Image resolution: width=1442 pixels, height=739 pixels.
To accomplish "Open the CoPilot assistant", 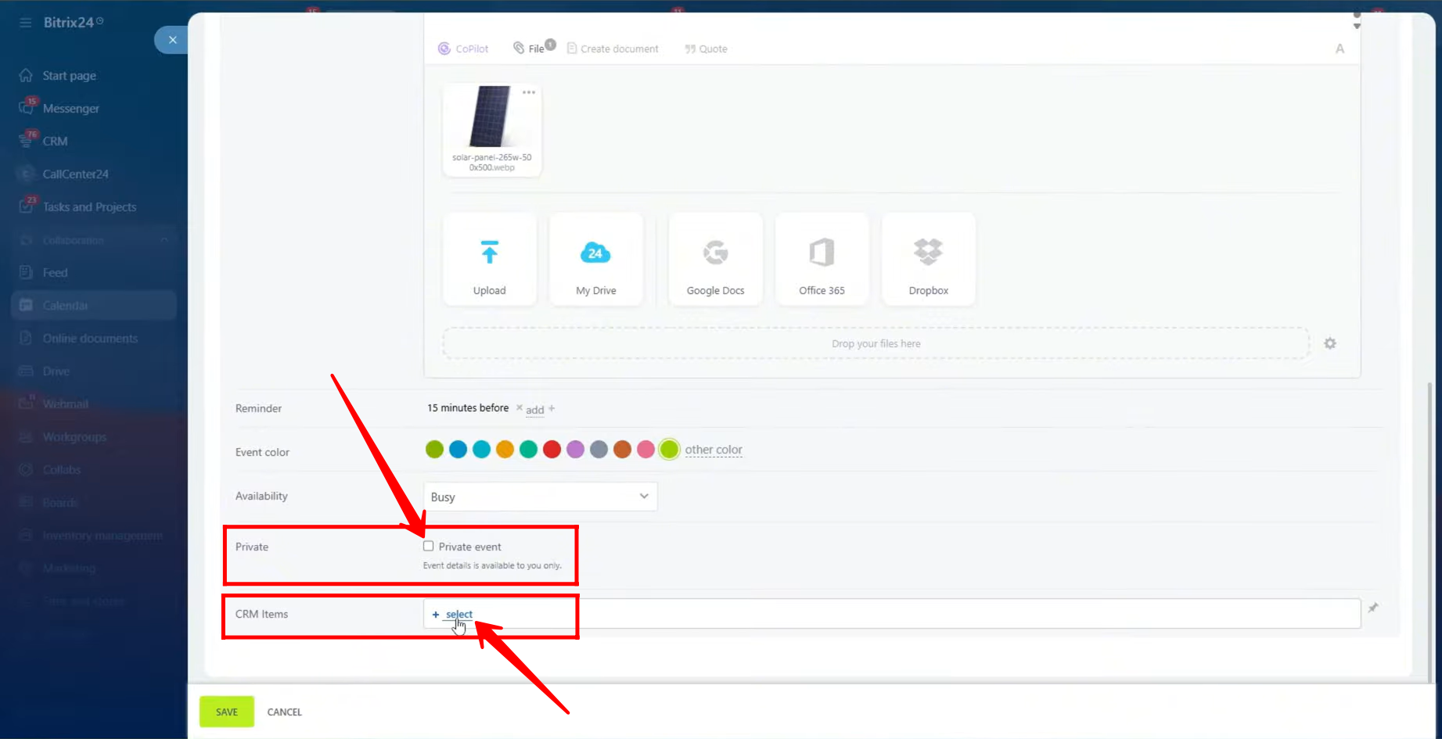I will (x=463, y=48).
